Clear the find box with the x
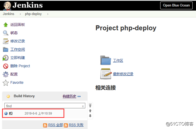 [x=83, y=106]
